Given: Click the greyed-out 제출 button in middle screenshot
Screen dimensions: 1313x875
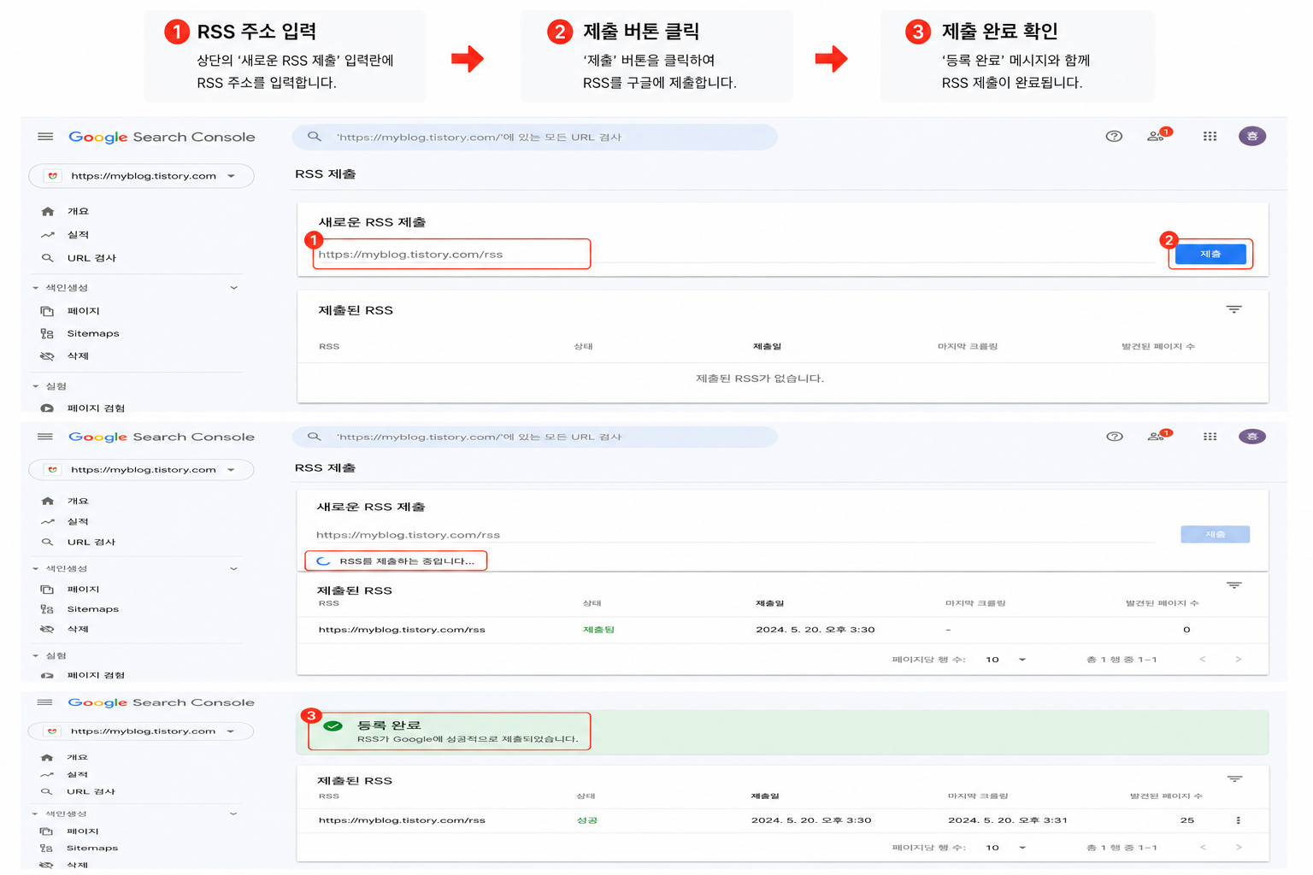Looking at the screenshot, I should 1216,535.
